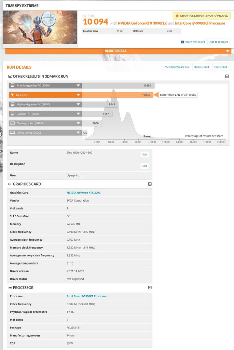
Task: Click the High-end gaming PC score bar 5048
Action: tap(100, 104)
